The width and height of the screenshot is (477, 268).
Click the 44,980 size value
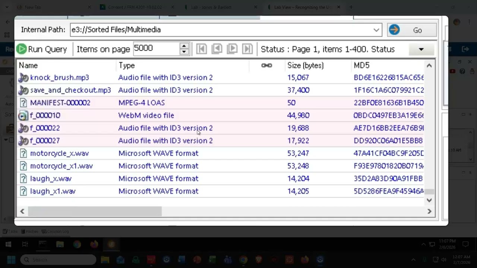[298, 115]
